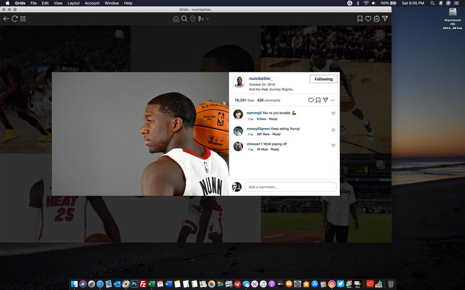465x290 pixels.
Task: View 34 likes on chiozza11's comment
Action: pyautogui.click(x=262, y=149)
